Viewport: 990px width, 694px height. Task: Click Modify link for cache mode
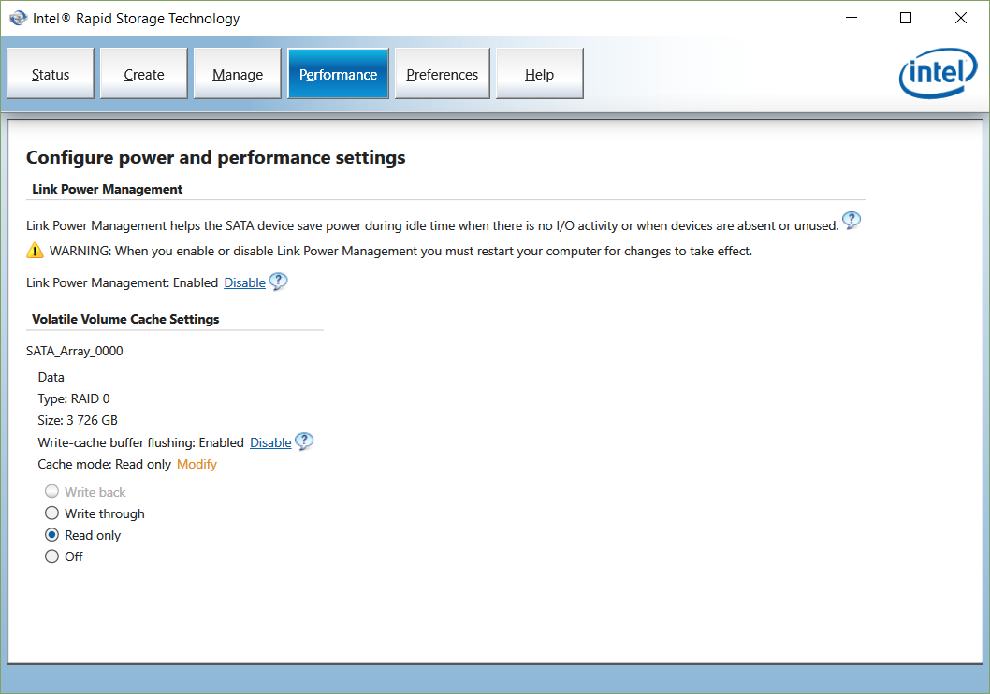(197, 464)
